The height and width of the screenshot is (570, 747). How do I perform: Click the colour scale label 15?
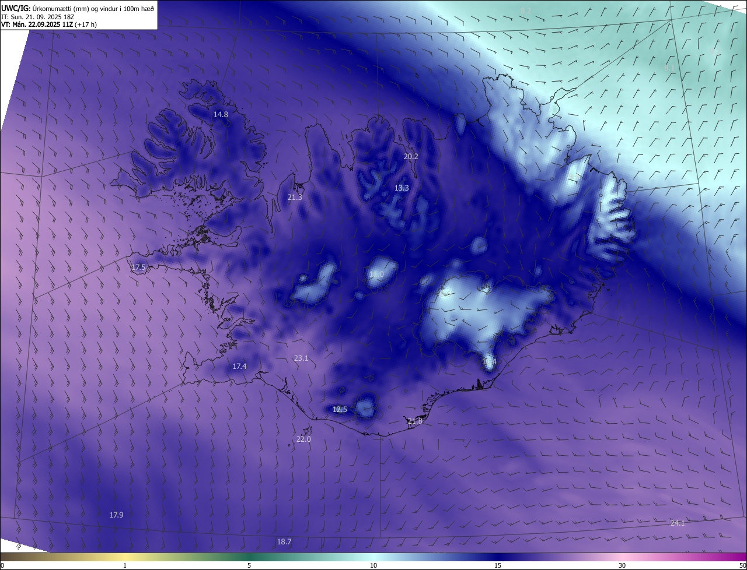[498, 566]
